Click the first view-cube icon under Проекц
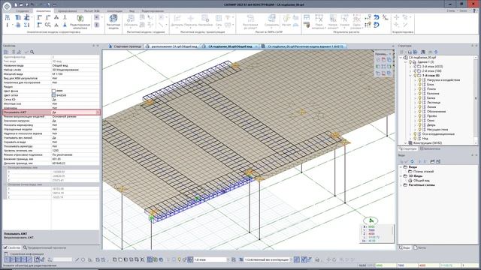481x270 pixels. (x=378, y=60)
